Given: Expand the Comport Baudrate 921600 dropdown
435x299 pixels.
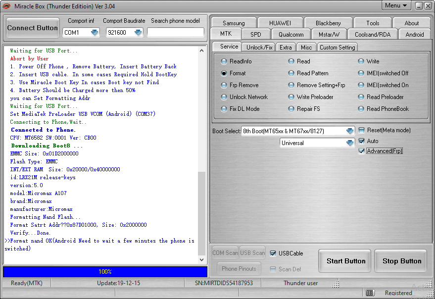Looking at the screenshot, I should [138, 33].
